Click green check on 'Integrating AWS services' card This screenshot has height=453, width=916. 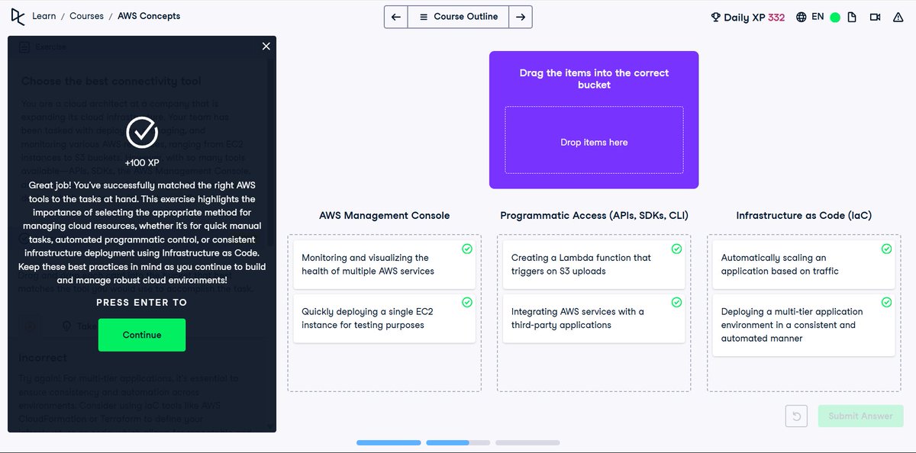point(676,303)
